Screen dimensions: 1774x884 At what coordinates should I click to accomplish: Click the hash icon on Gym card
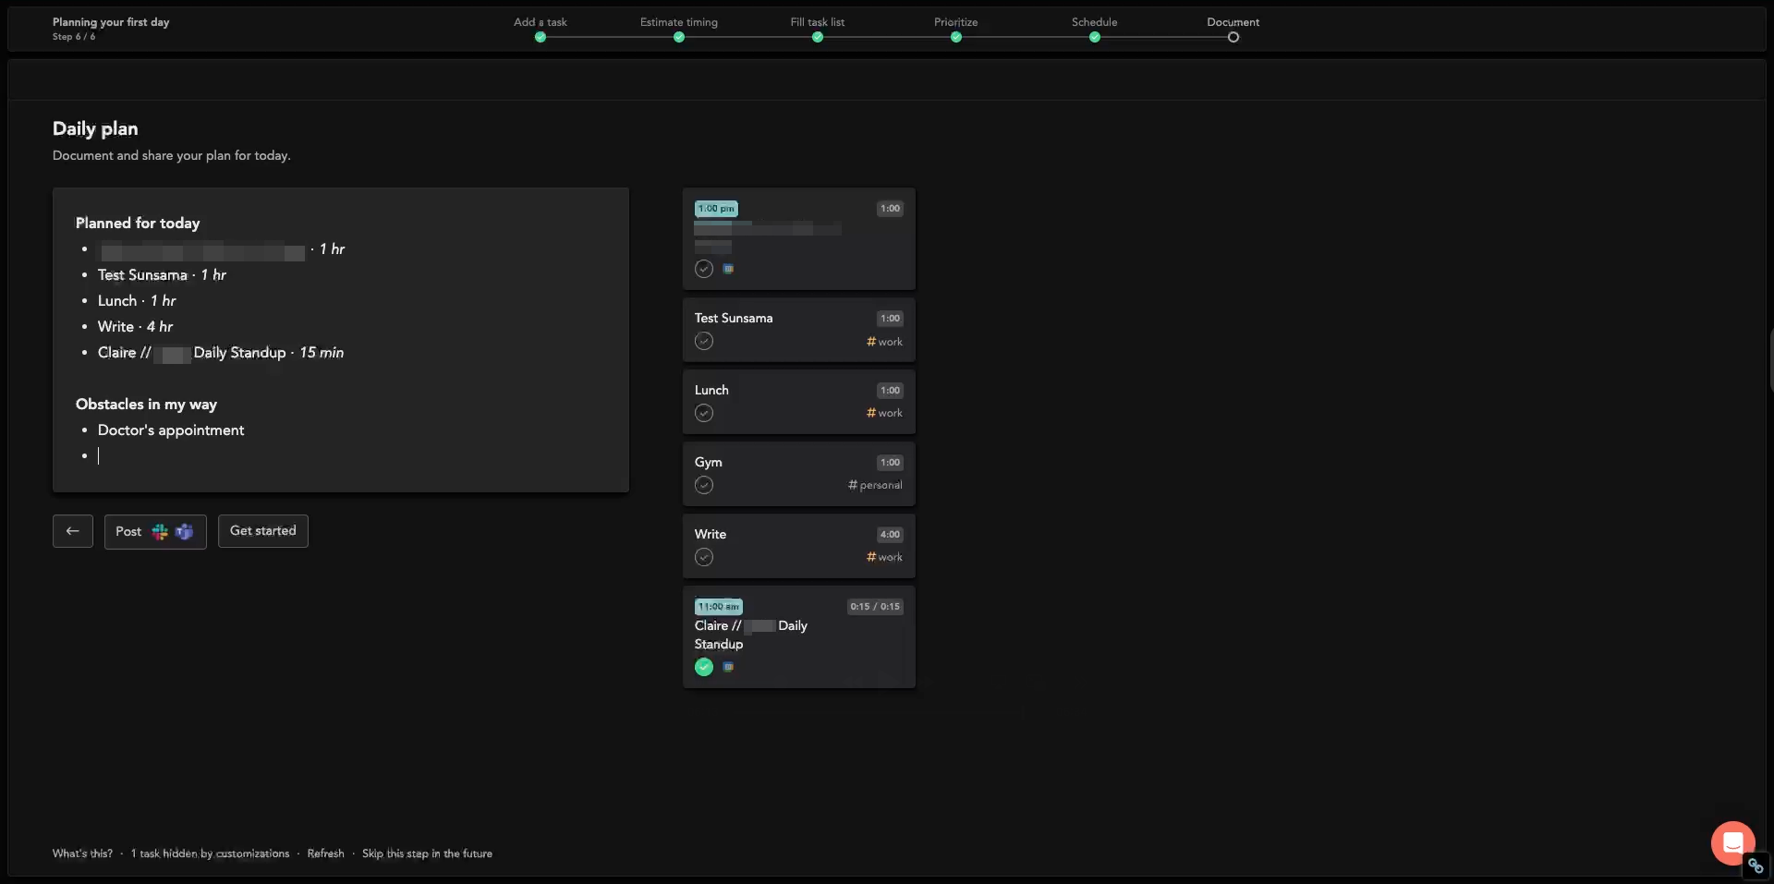coord(853,485)
